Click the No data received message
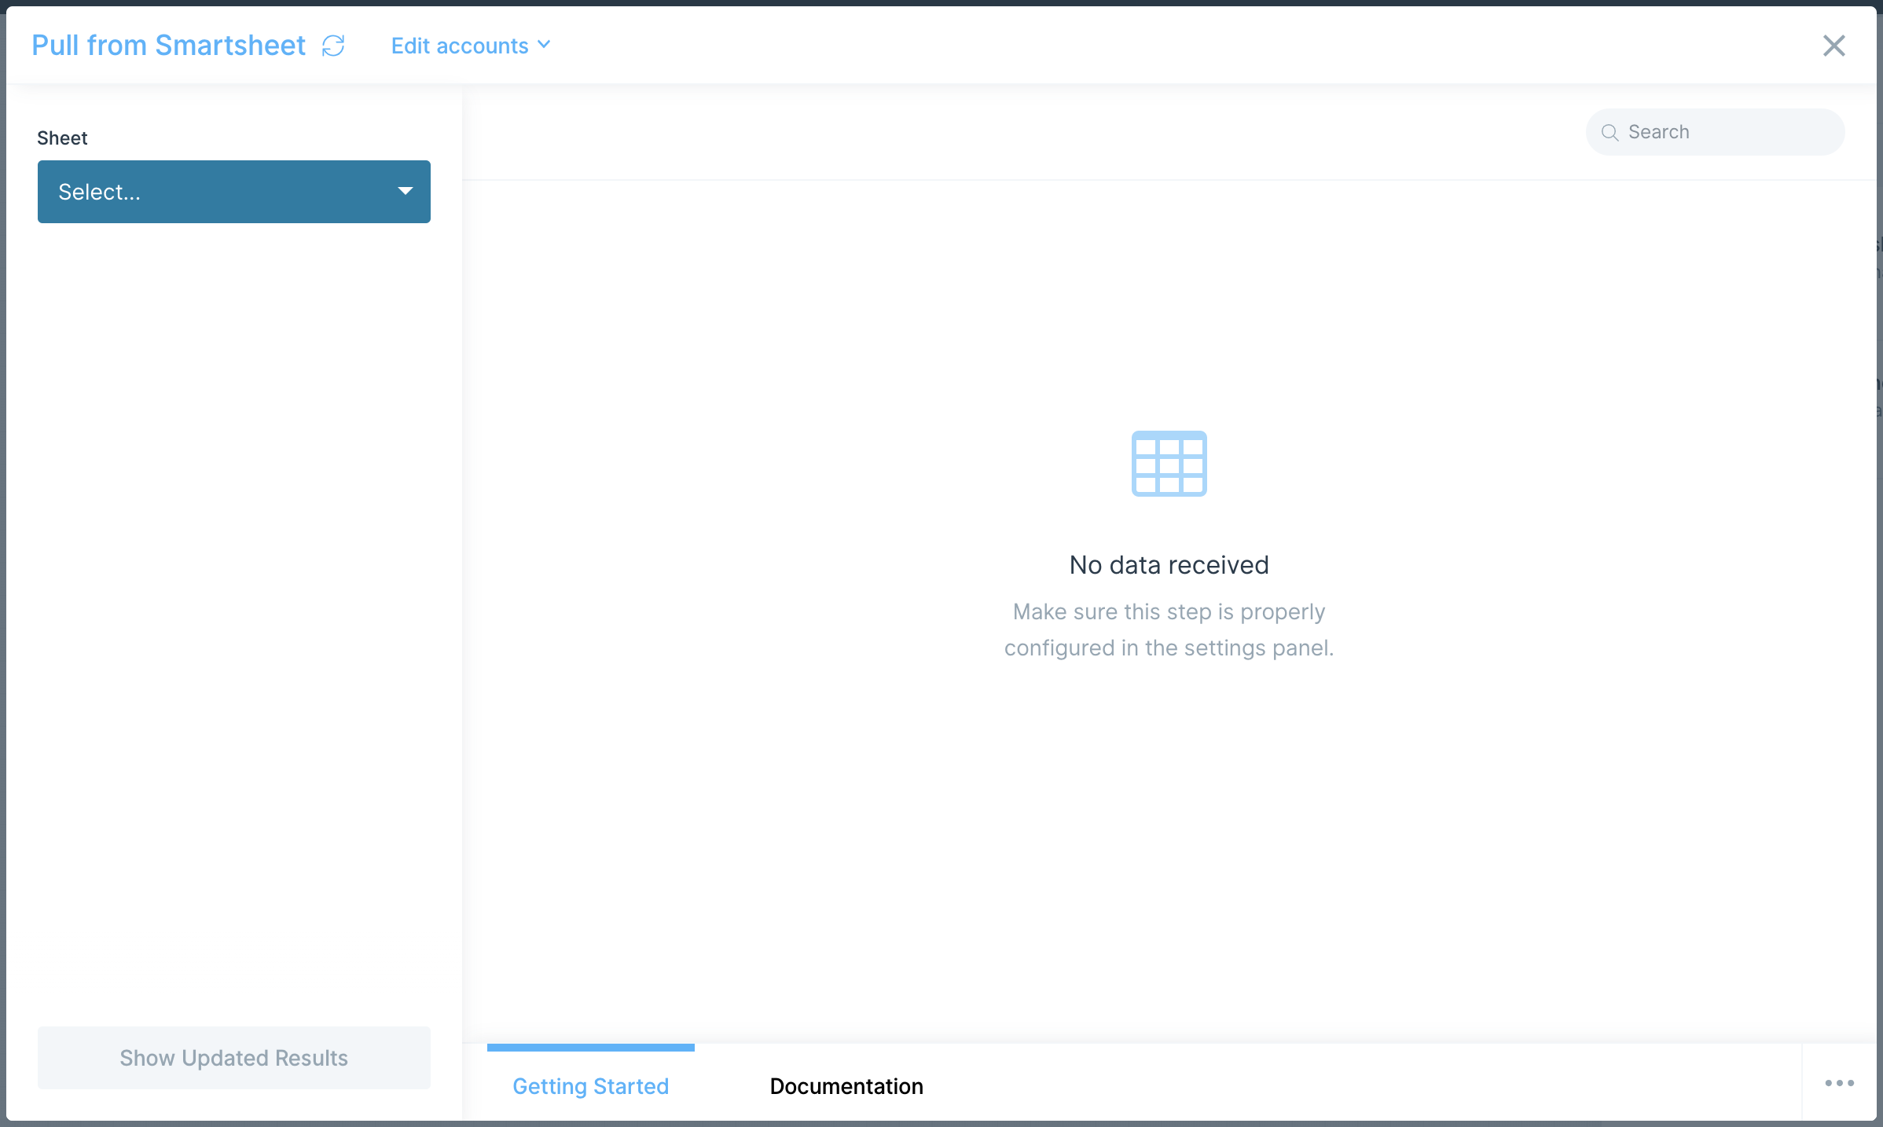 click(x=1169, y=564)
